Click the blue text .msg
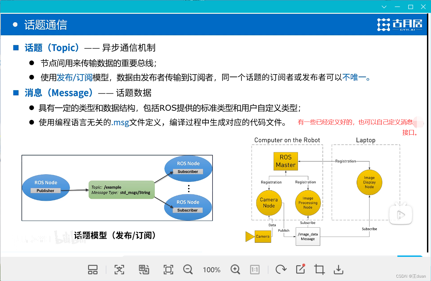Viewport: 431px width, 281px height. pos(120,123)
